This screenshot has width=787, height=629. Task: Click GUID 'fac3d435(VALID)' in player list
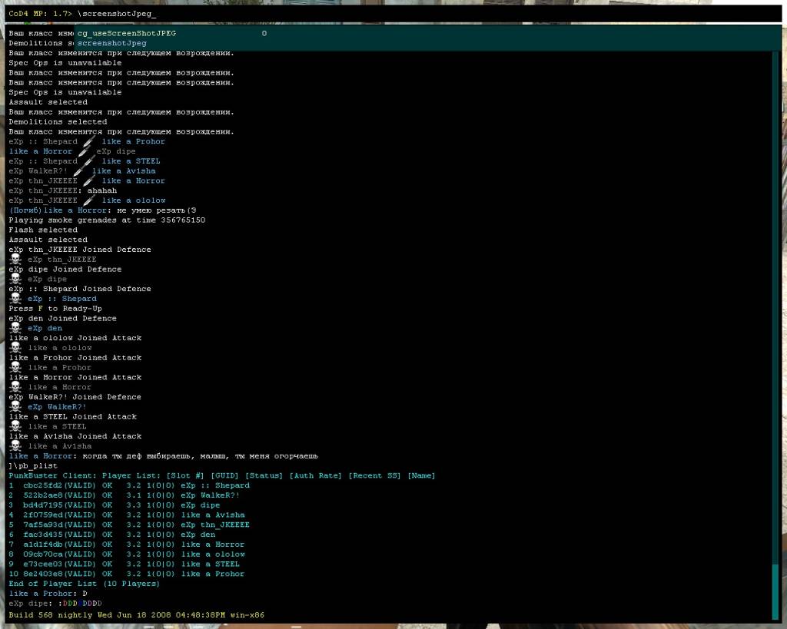pos(59,535)
